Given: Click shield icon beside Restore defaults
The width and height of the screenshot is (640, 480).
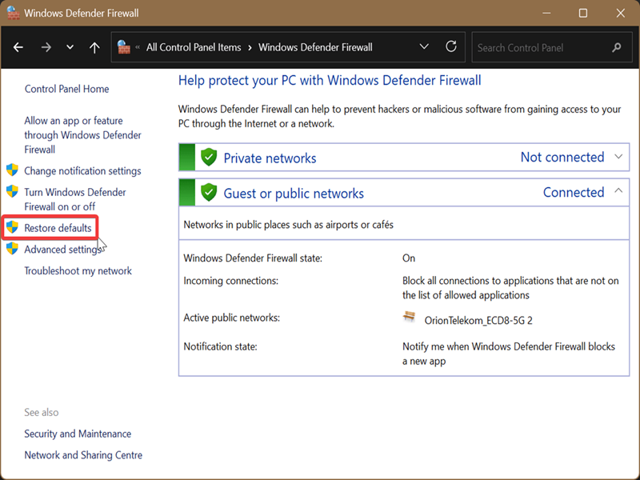Looking at the screenshot, I should click(12, 227).
